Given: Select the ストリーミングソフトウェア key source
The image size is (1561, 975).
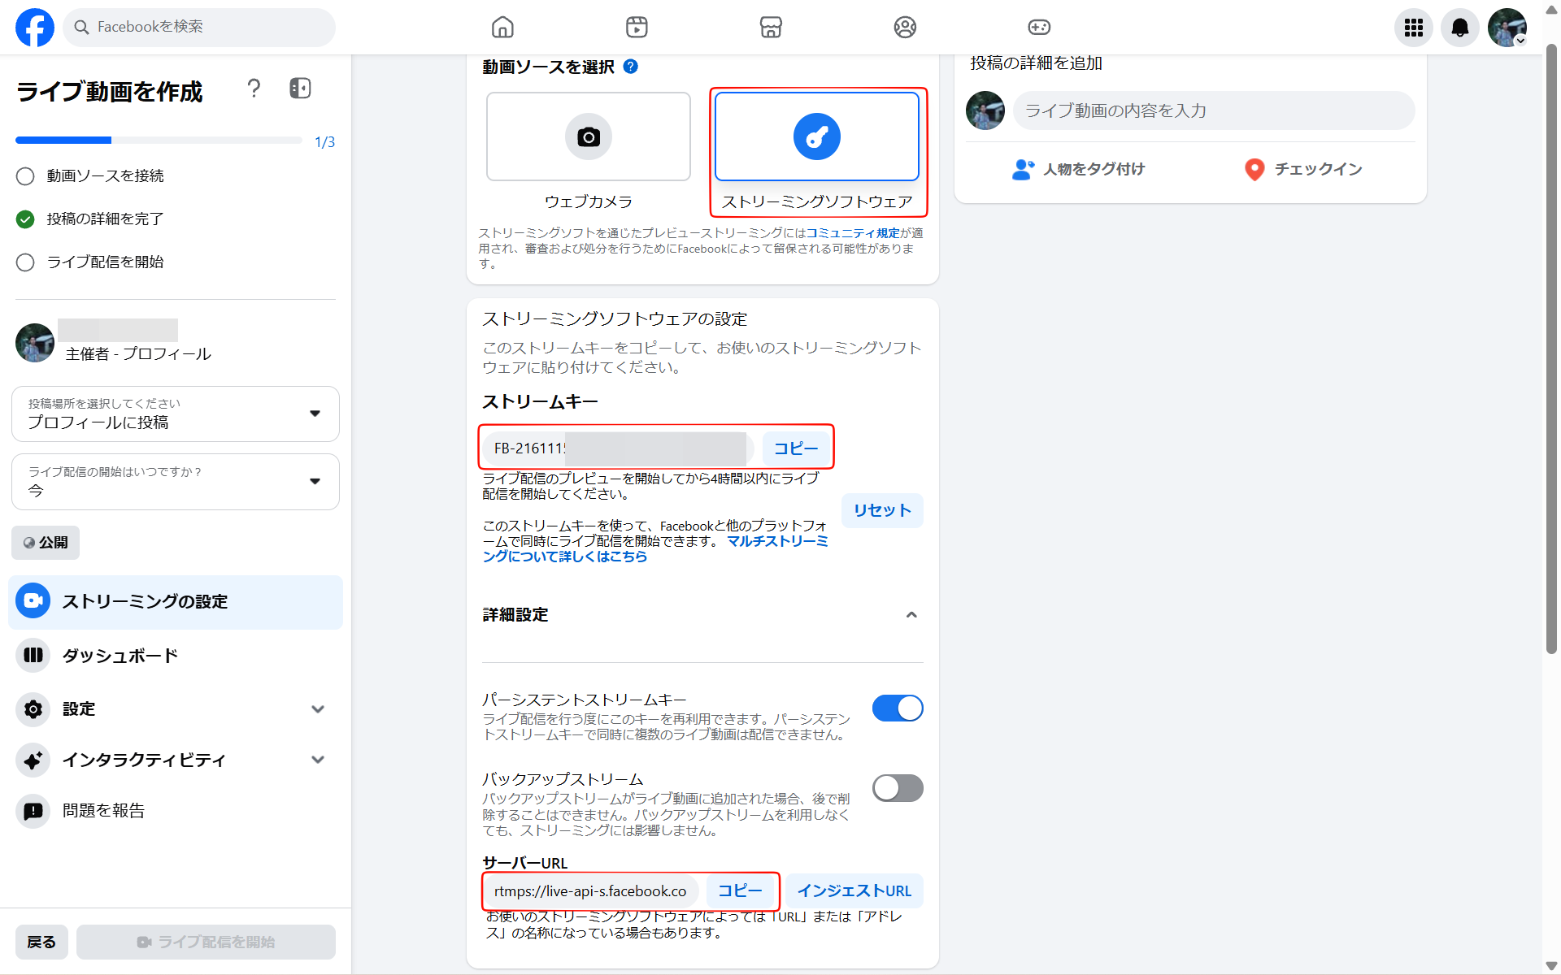Looking at the screenshot, I should 817,136.
